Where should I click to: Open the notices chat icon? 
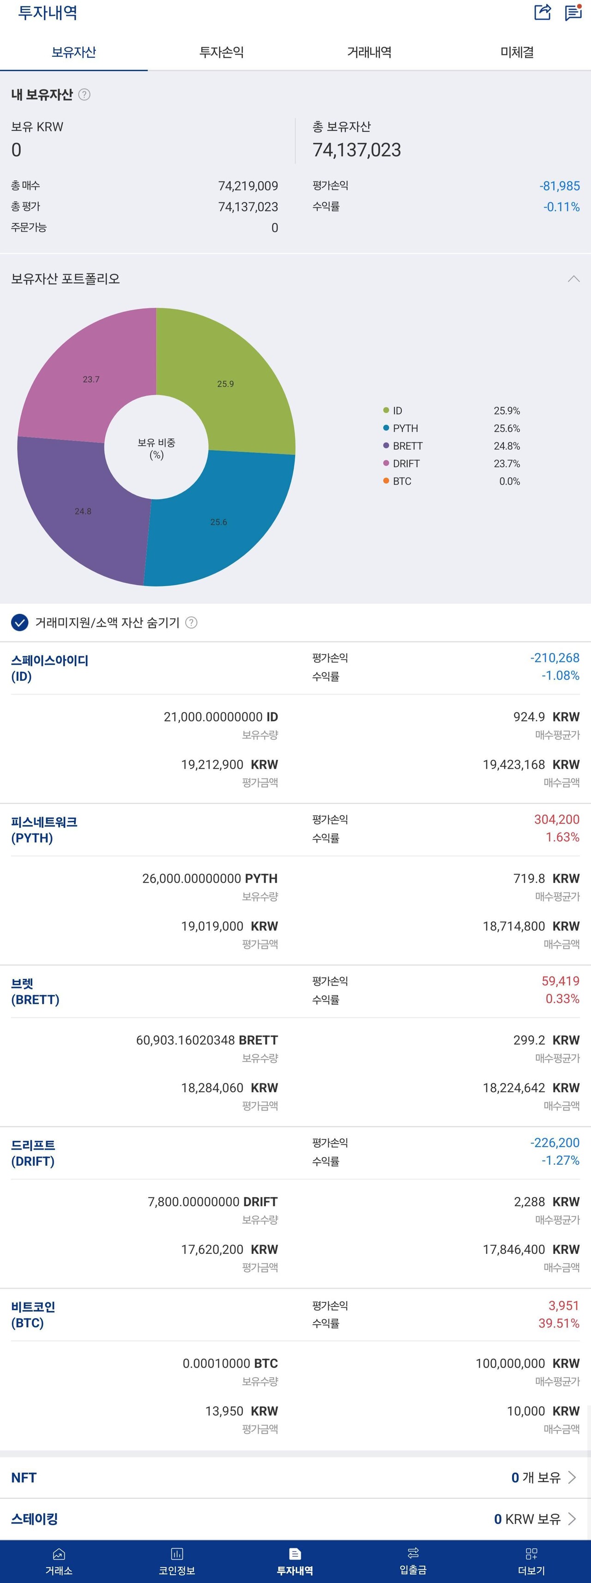[x=573, y=12]
